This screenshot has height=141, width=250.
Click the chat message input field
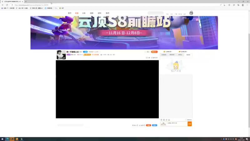pos(177,124)
